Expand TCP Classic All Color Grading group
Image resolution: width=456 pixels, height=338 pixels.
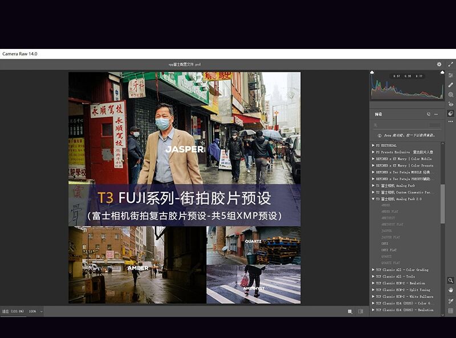(373, 270)
